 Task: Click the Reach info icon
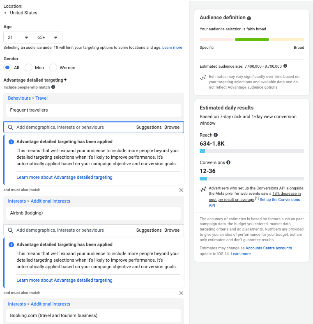[x=216, y=135]
